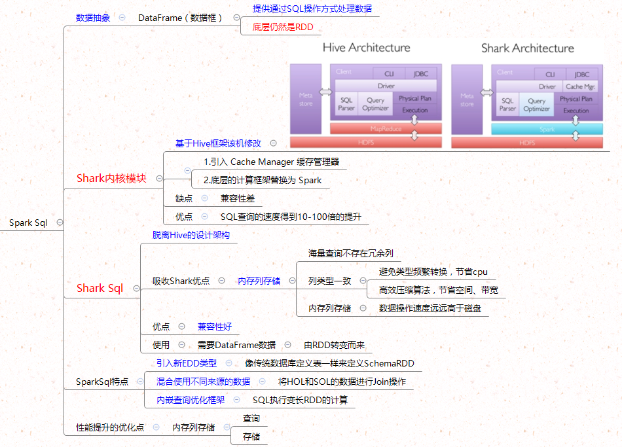Collapse the DataFrame（数据框）branch toggle
Screen dimensions: 622x447
[236, 18]
